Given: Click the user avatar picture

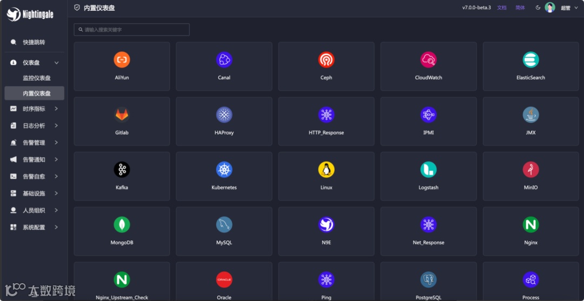Looking at the screenshot, I should 550,8.
